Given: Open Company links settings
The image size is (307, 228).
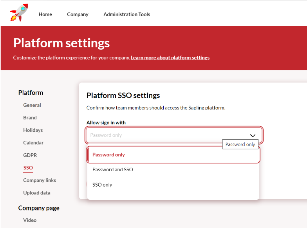Looking at the screenshot, I should click(x=40, y=180).
